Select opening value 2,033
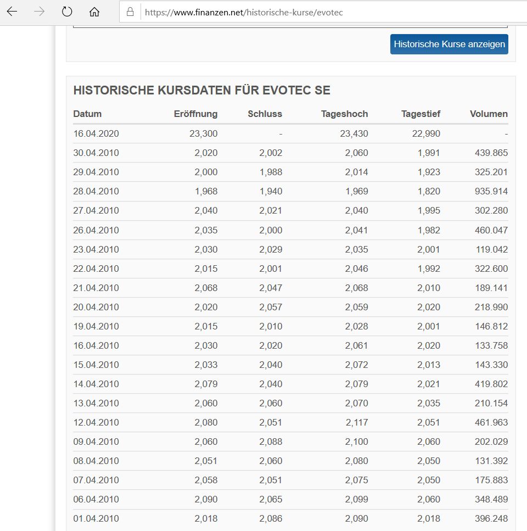 (x=206, y=365)
